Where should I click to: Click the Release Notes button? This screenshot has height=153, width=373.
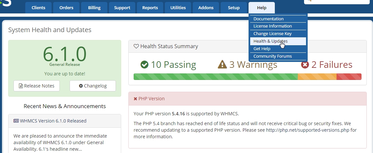(x=37, y=86)
